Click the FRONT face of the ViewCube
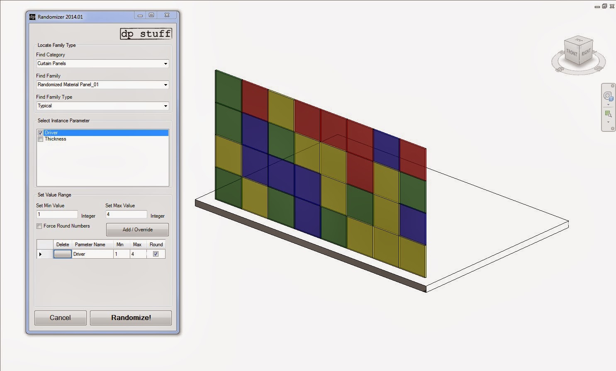Screen dimensions: 616x371 pyautogui.click(x=572, y=53)
